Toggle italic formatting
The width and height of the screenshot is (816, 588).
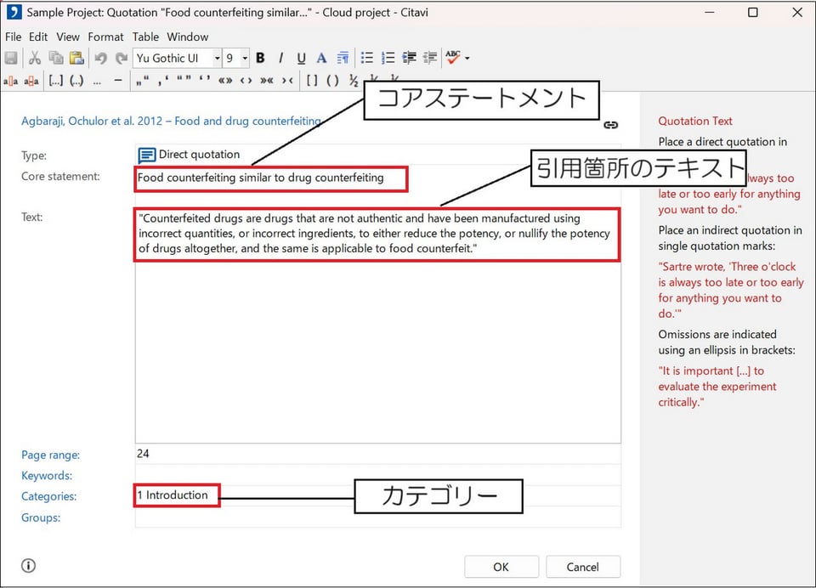280,58
